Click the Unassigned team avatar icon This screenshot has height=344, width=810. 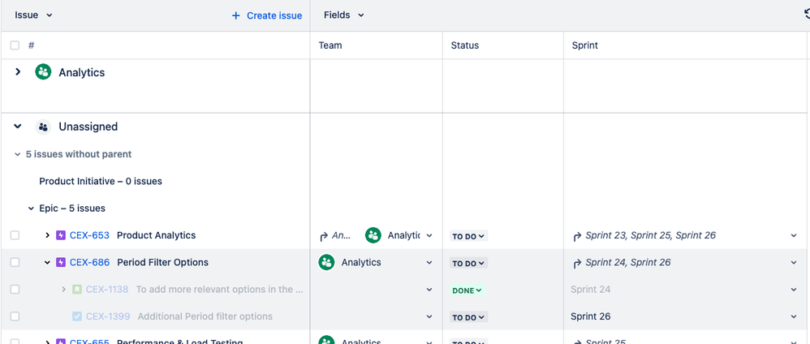coord(43,127)
